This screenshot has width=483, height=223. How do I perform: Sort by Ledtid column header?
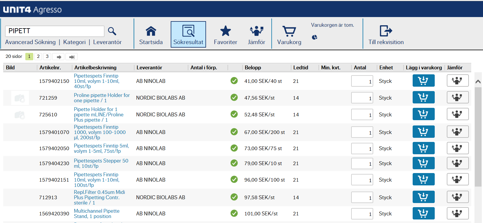click(x=301, y=68)
